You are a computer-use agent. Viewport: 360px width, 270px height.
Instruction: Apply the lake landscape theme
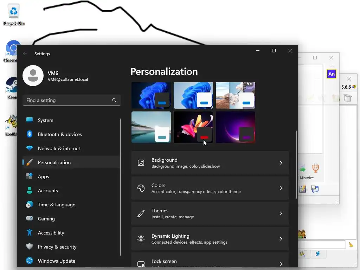click(151, 127)
